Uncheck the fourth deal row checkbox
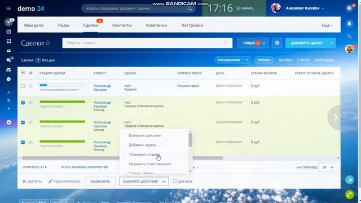The height and width of the screenshot is (203, 361). [23, 142]
